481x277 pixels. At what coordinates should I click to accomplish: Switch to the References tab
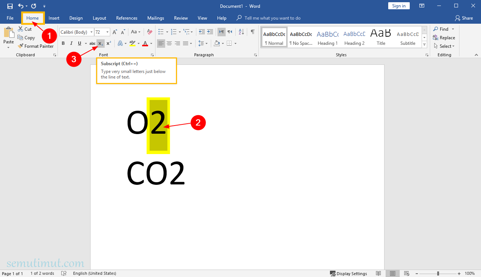pyautogui.click(x=127, y=18)
